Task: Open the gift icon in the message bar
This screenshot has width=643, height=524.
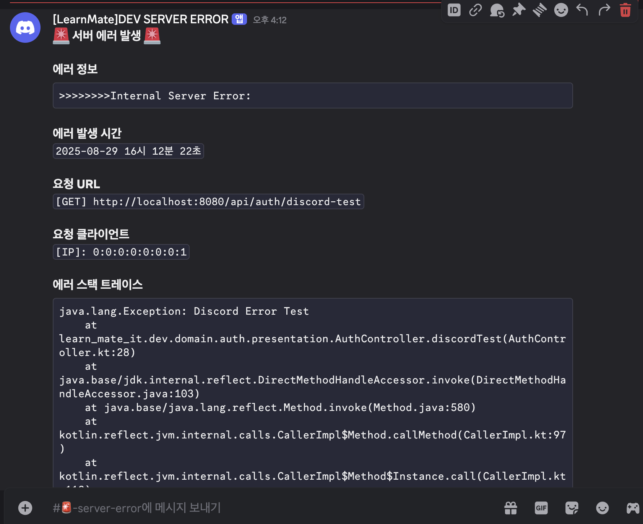Action: click(511, 508)
